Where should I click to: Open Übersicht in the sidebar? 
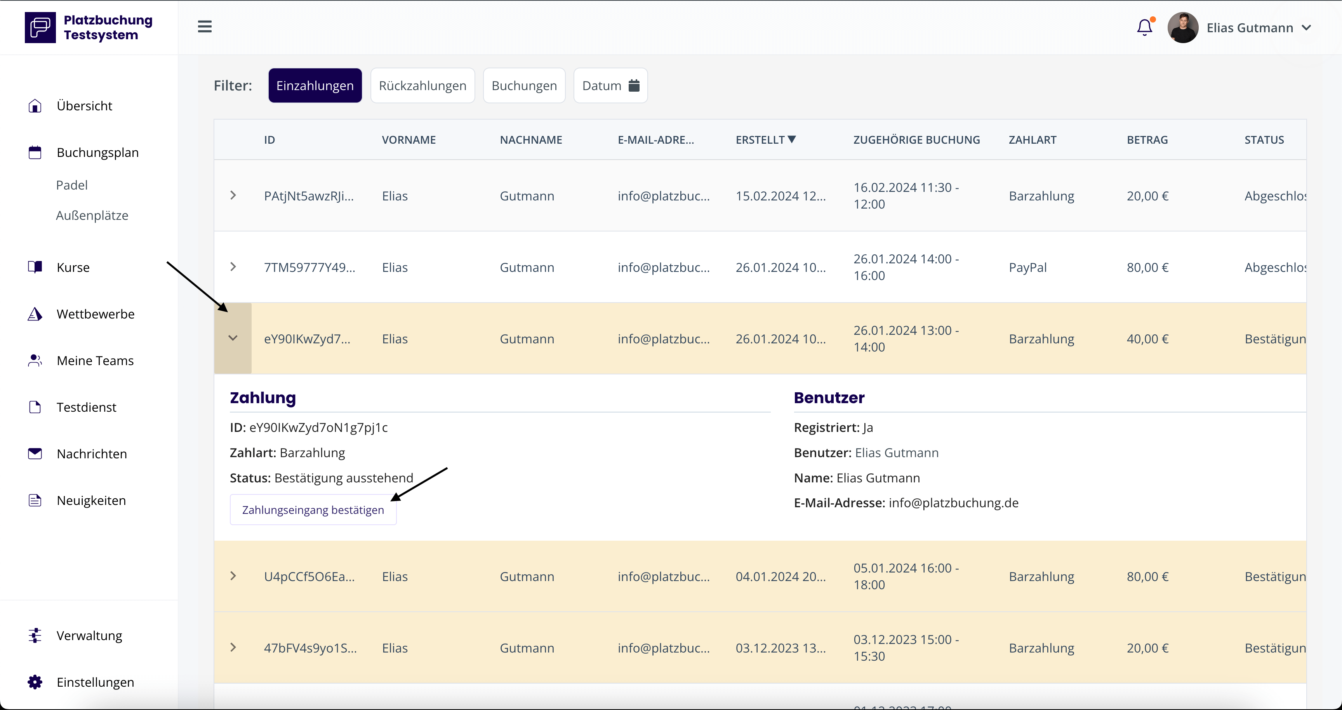(x=84, y=106)
